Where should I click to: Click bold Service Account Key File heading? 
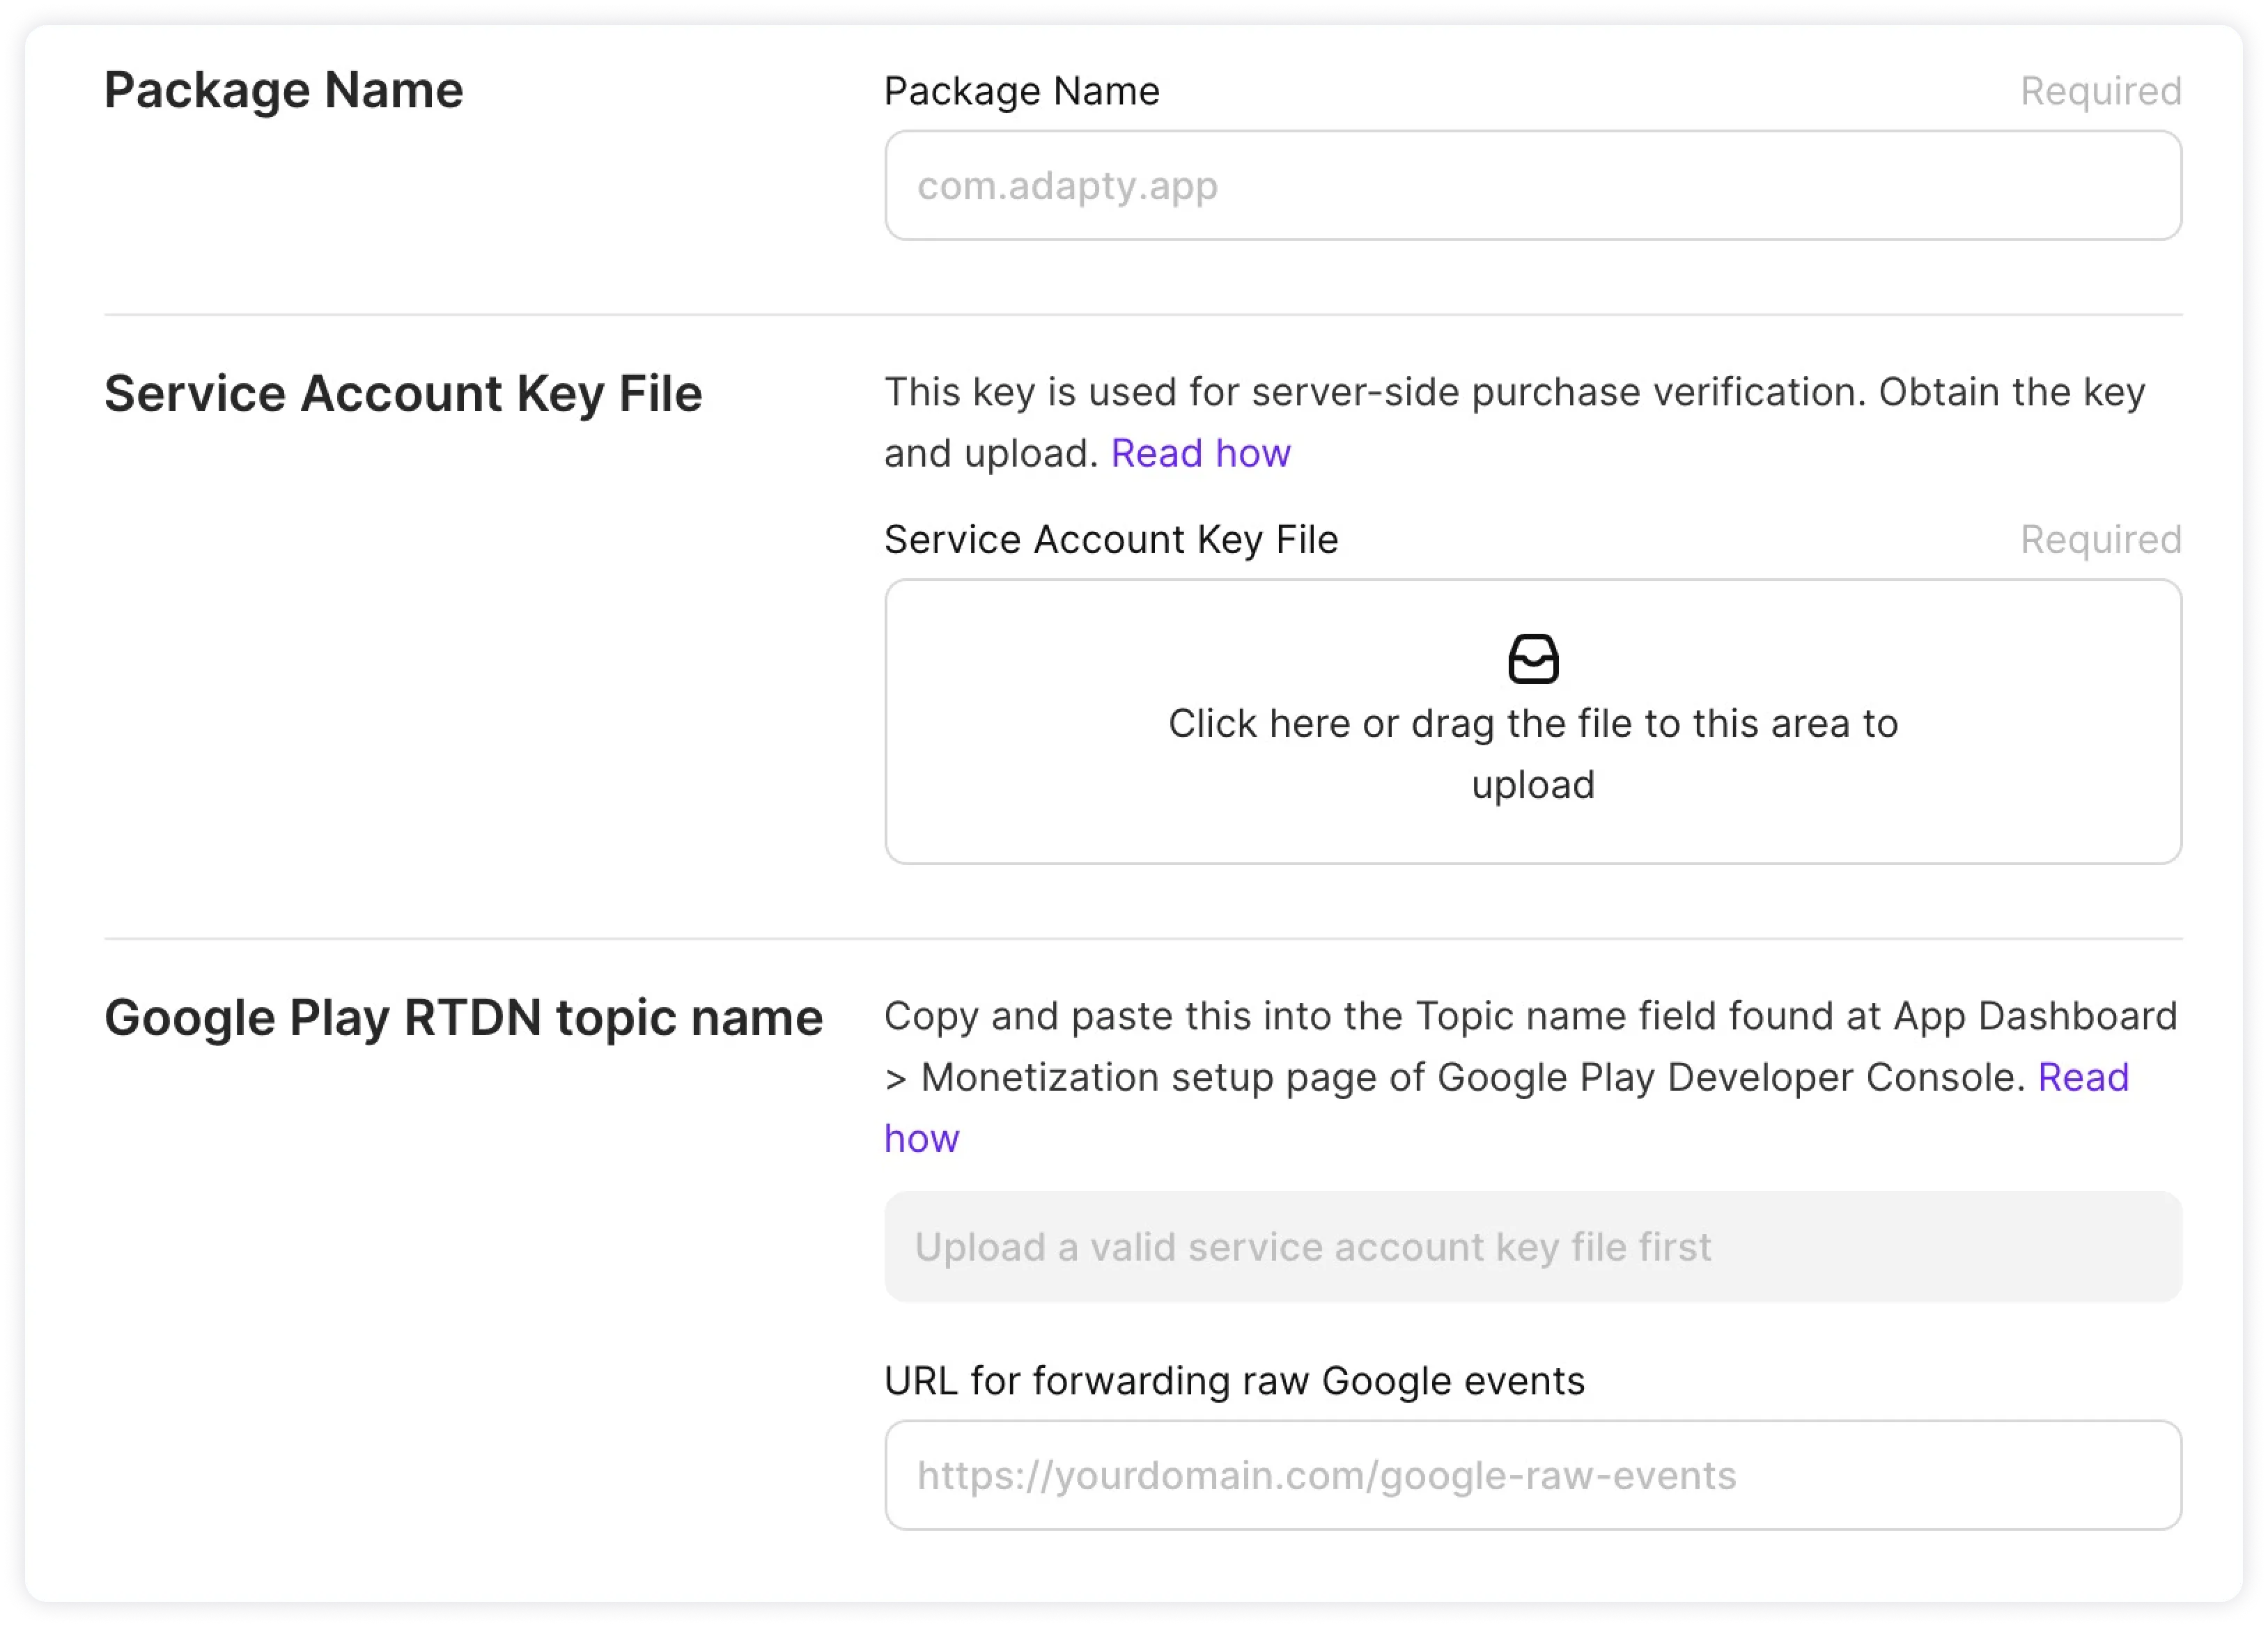pos(403,393)
